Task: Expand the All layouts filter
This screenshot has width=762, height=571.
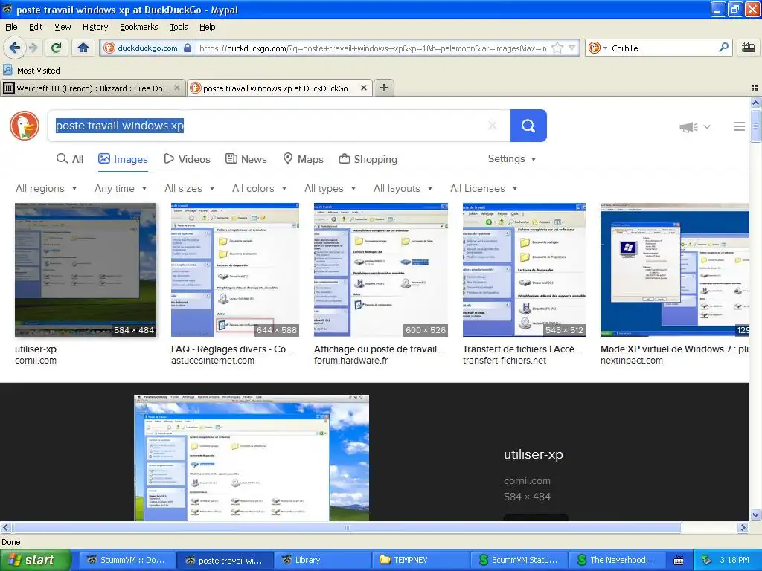Action: pos(403,188)
